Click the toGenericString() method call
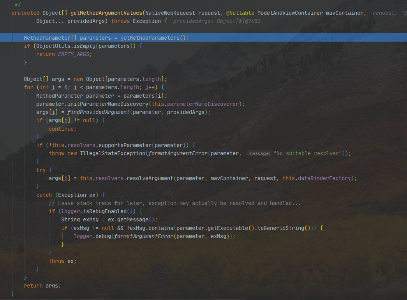407x300 pixels. (284, 228)
